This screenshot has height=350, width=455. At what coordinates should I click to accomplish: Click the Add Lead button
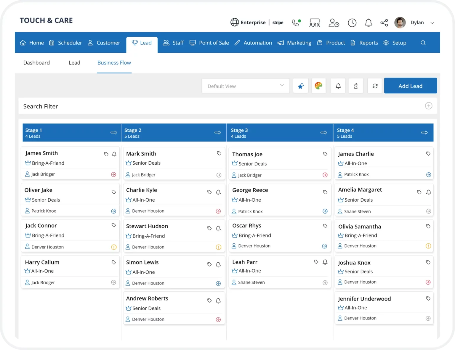tap(410, 86)
